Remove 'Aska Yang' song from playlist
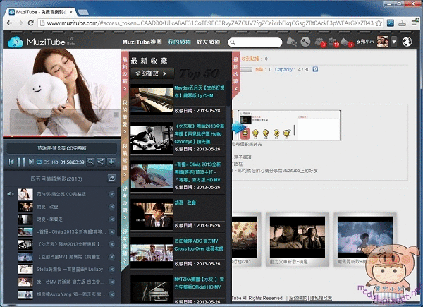This screenshot has width=423, height=307. [111, 294]
